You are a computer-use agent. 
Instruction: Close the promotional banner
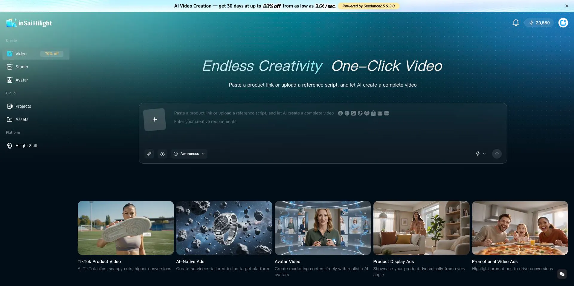(567, 6)
